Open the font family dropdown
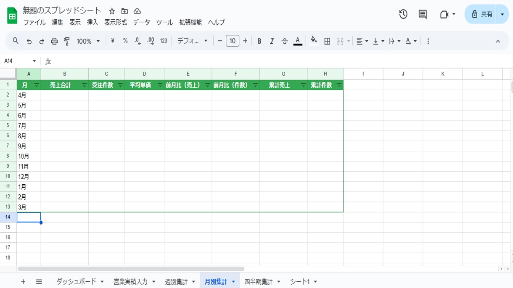Image resolution: width=513 pixels, height=288 pixels. pos(192,41)
